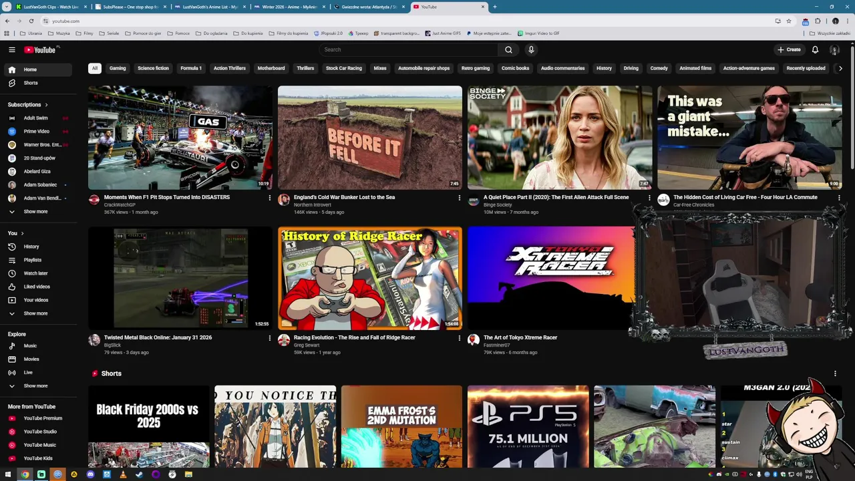
Task: Open Adam Sobaniec subscription channel
Action: 39,185
